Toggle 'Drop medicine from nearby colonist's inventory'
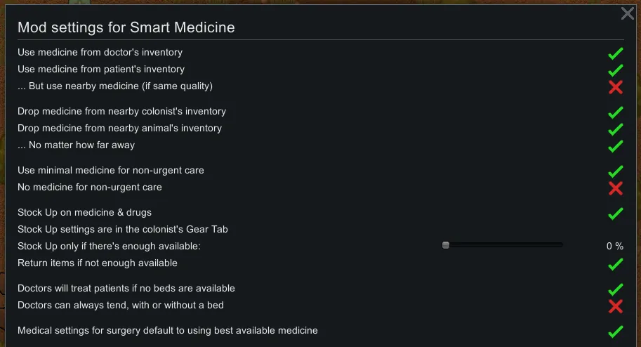The image size is (641, 347). coord(615,112)
